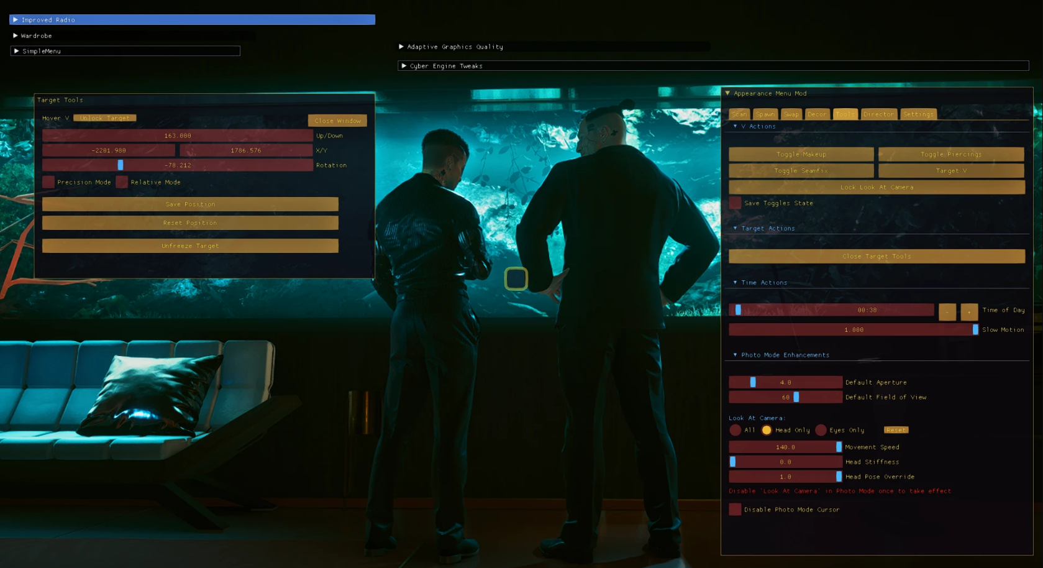Enable the Relative Mode checkbox

point(122,182)
